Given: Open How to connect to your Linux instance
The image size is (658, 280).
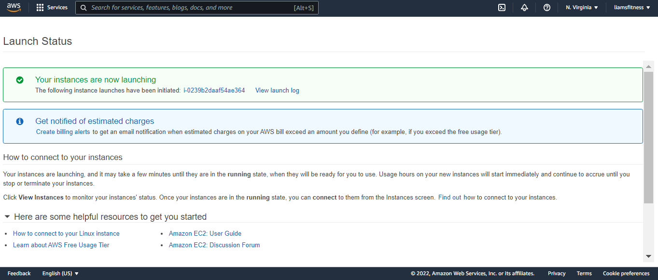Looking at the screenshot, I should click(x=66, y=233).
